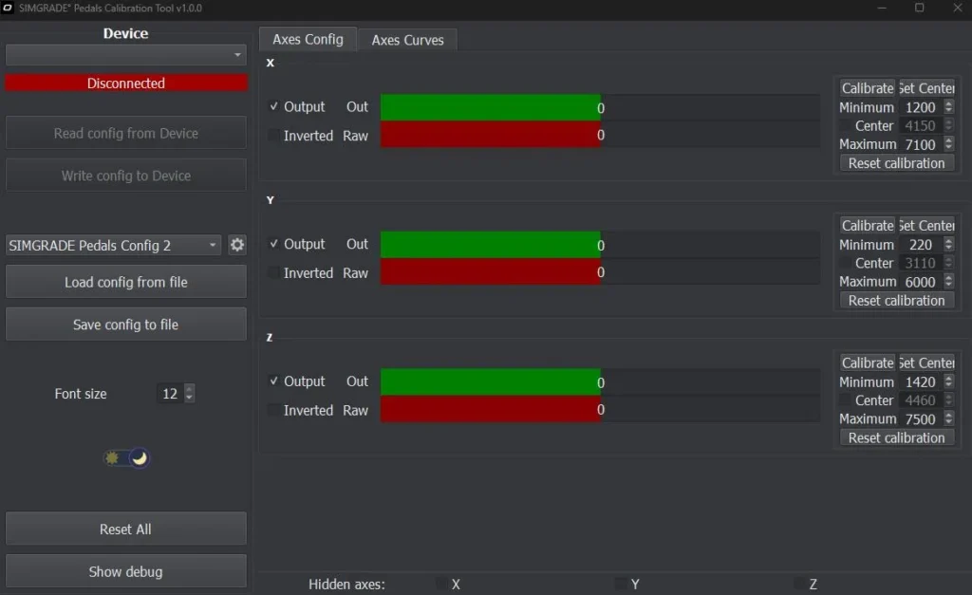Click Calibrate button for Y axis
This screenshot has height=595, width=972.
(x=868, y=226)
